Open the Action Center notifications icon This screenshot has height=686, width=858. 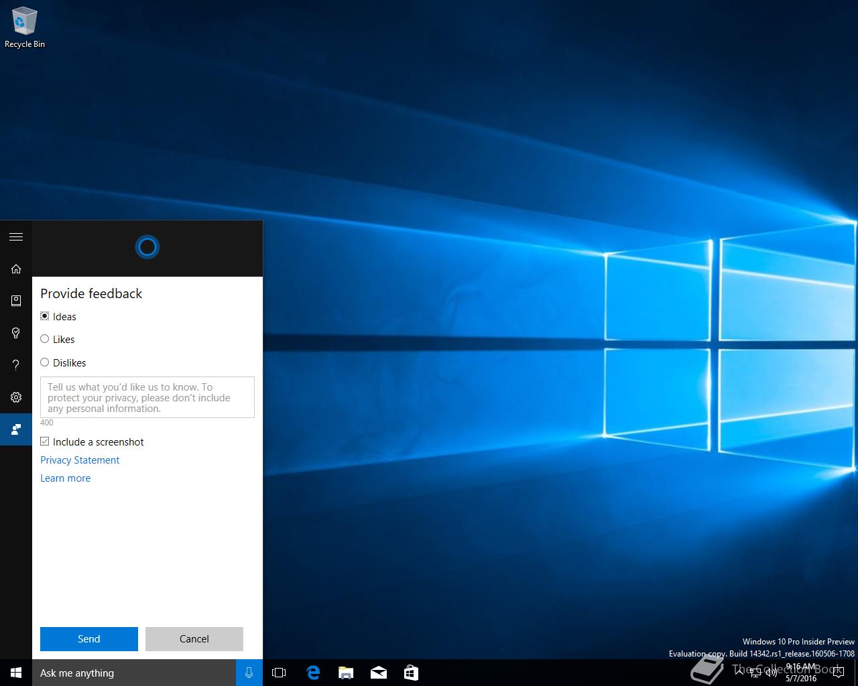(838, 673)
